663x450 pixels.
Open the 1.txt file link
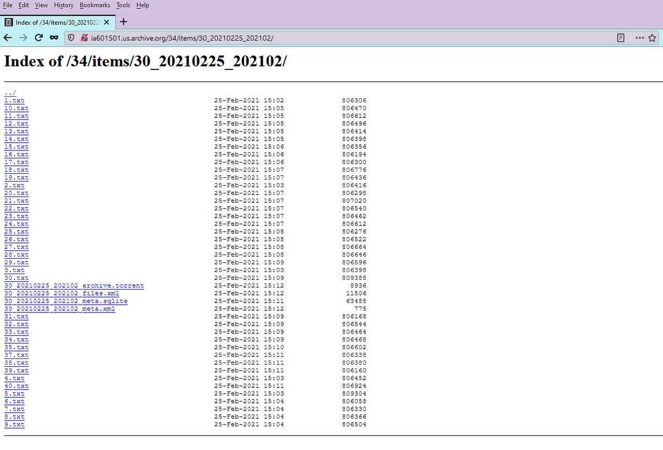click(14, 100)
